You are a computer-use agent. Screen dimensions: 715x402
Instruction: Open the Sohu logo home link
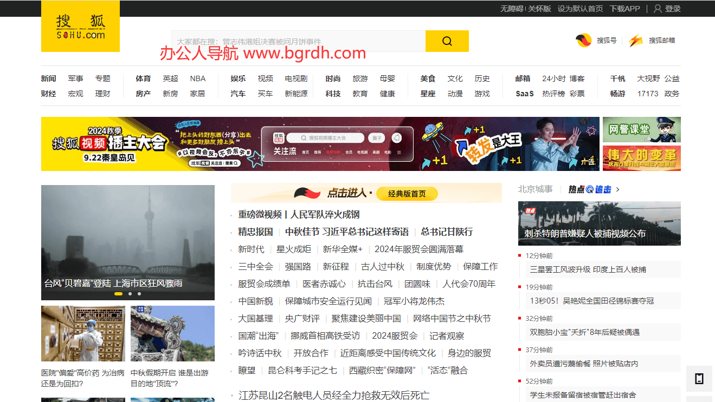point(80,27)
